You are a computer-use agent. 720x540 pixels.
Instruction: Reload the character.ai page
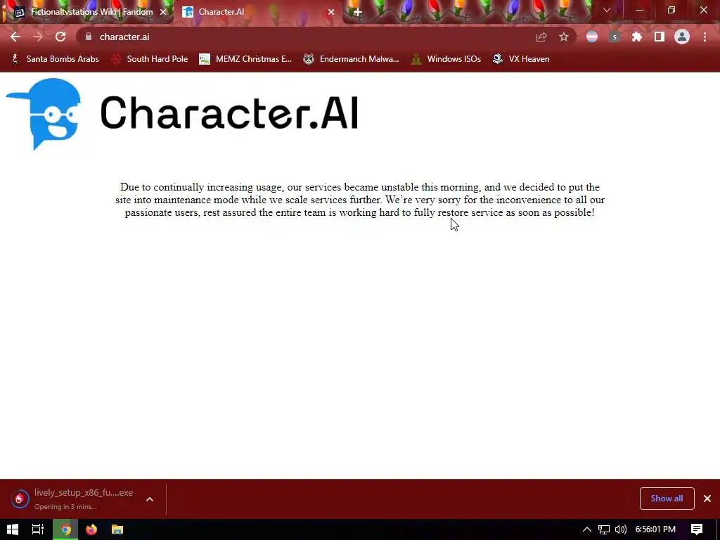point(60,37)
